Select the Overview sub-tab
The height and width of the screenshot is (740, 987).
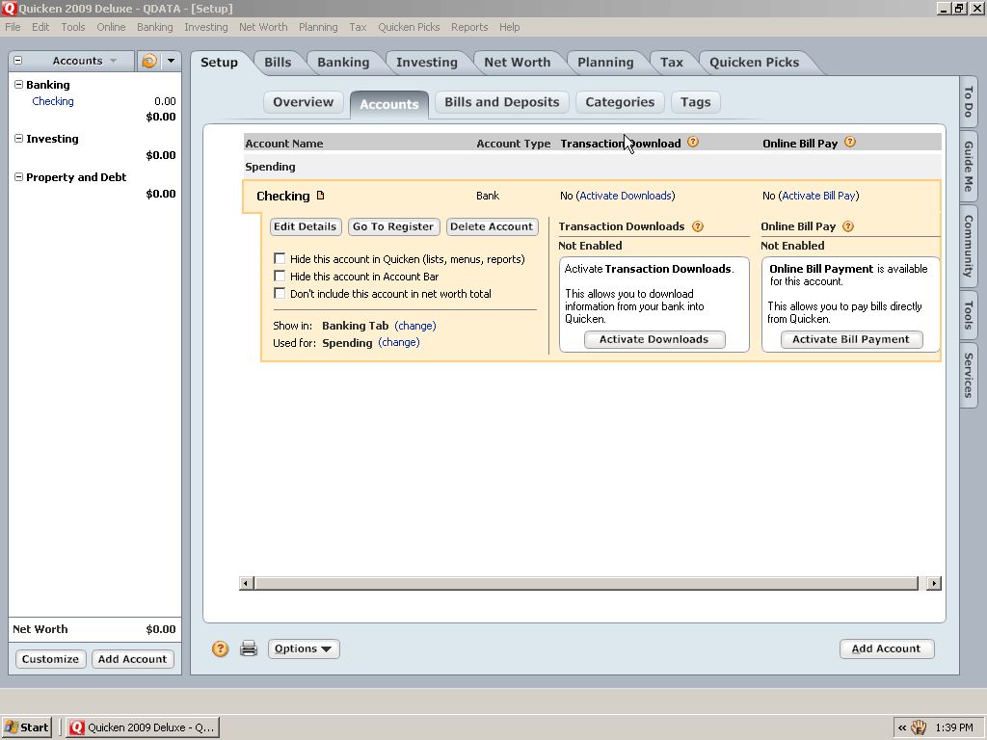(x=303, y=102)
